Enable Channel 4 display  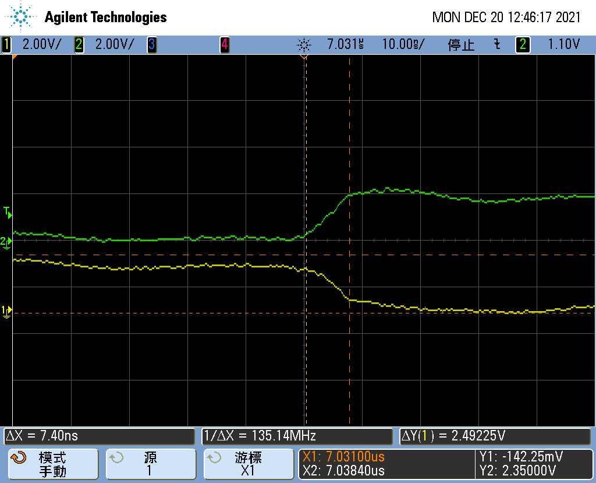[224, 44]
